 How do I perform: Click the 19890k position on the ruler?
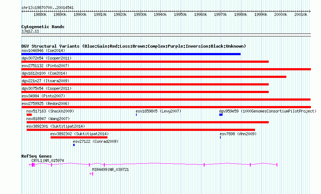pyautogui.click(x=60, y=14)
